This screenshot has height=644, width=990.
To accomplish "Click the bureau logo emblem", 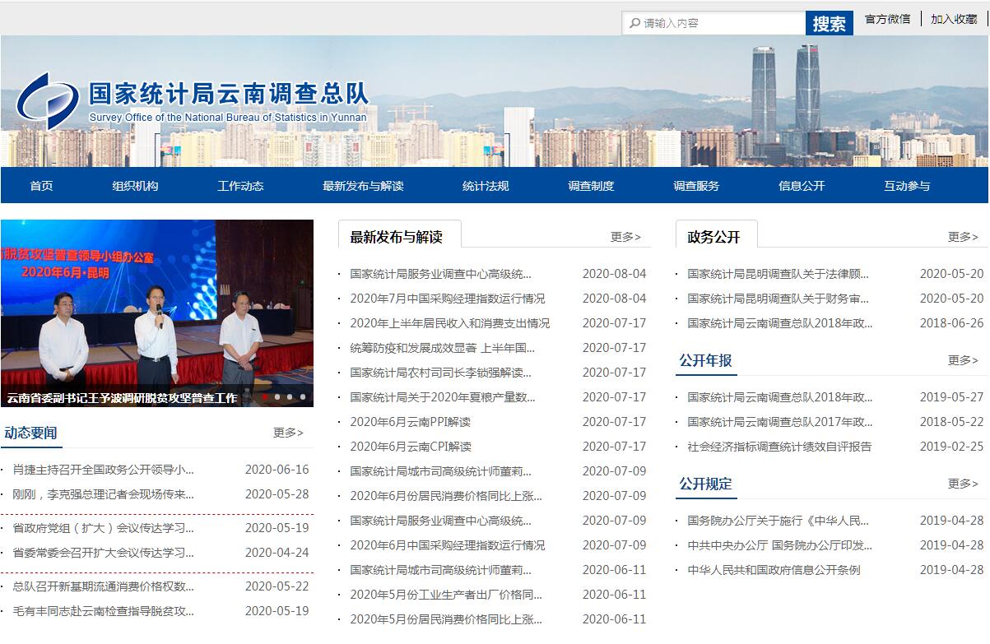I will [x=48, y=100].
